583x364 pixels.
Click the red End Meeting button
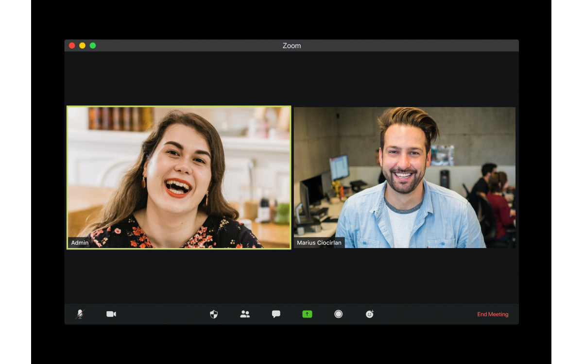tap(493, 314)
